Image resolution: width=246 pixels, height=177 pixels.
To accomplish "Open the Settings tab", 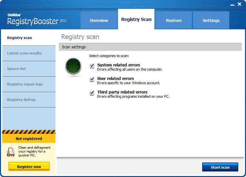I will (211, 20).
